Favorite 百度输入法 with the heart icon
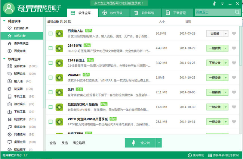This screenshot has width=243, height=159. (234, 34)
